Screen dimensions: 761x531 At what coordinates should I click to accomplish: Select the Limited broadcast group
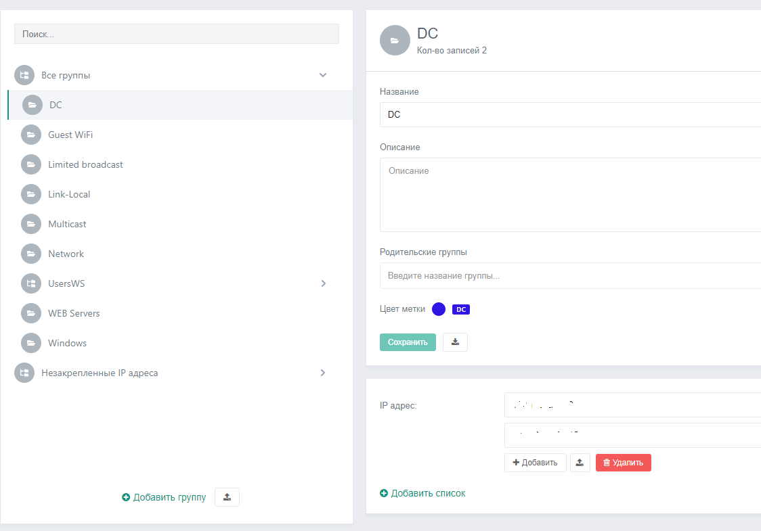[x=85, y=164]
